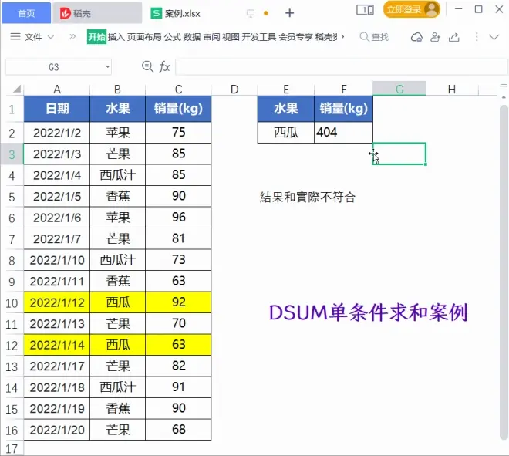The height and width of the screenshot is (456, 509).
Task: Click the share export icon
Action: click(x=454, y=37)
